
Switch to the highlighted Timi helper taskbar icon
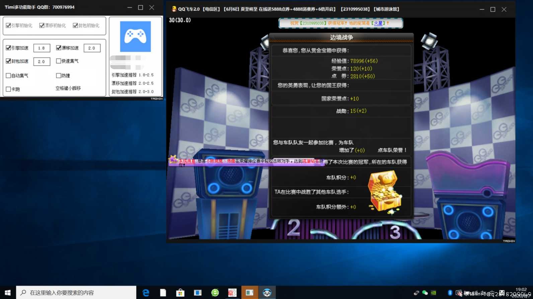250,293
